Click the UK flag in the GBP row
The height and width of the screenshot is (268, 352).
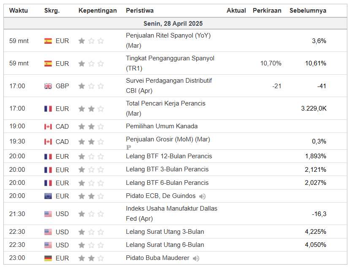(48, 86)
